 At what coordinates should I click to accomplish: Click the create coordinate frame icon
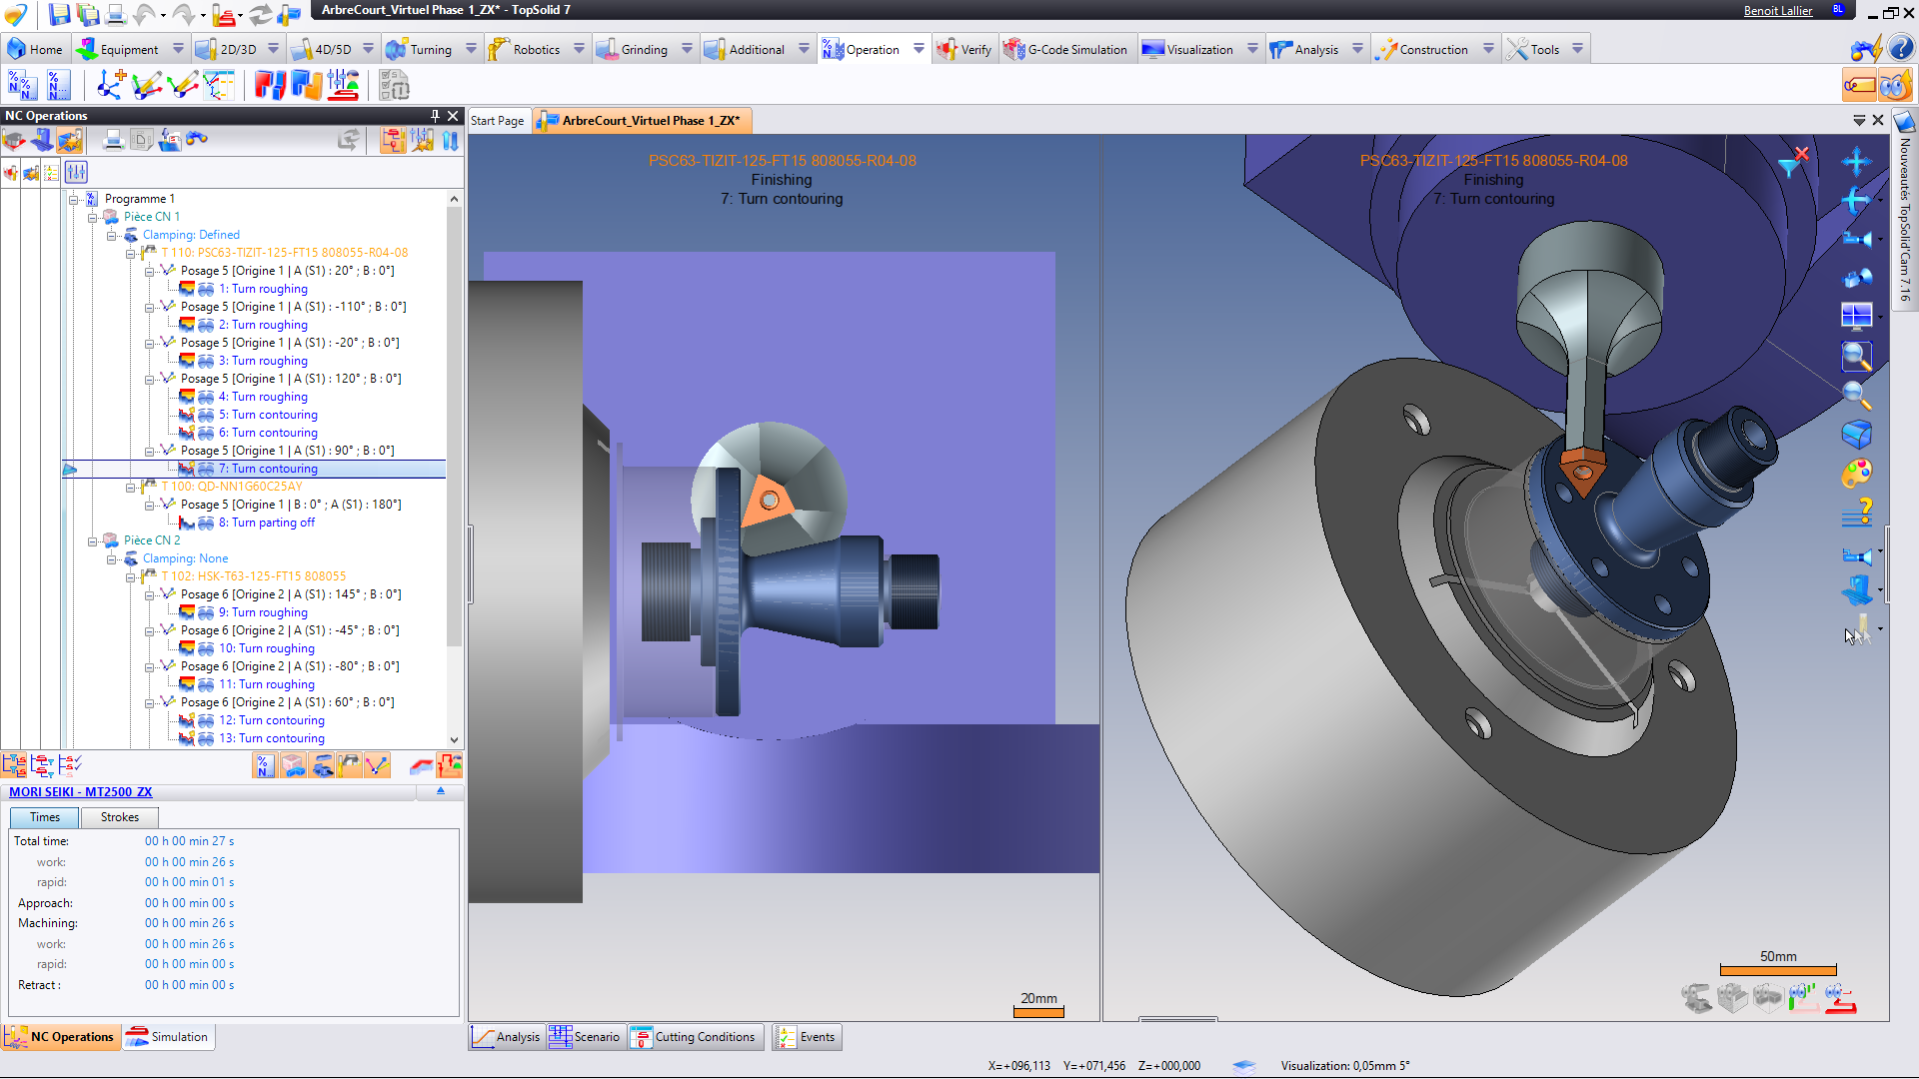109,86
